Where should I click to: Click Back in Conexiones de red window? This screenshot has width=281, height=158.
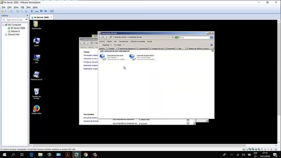pyautogui.click(x=101, y=37)
